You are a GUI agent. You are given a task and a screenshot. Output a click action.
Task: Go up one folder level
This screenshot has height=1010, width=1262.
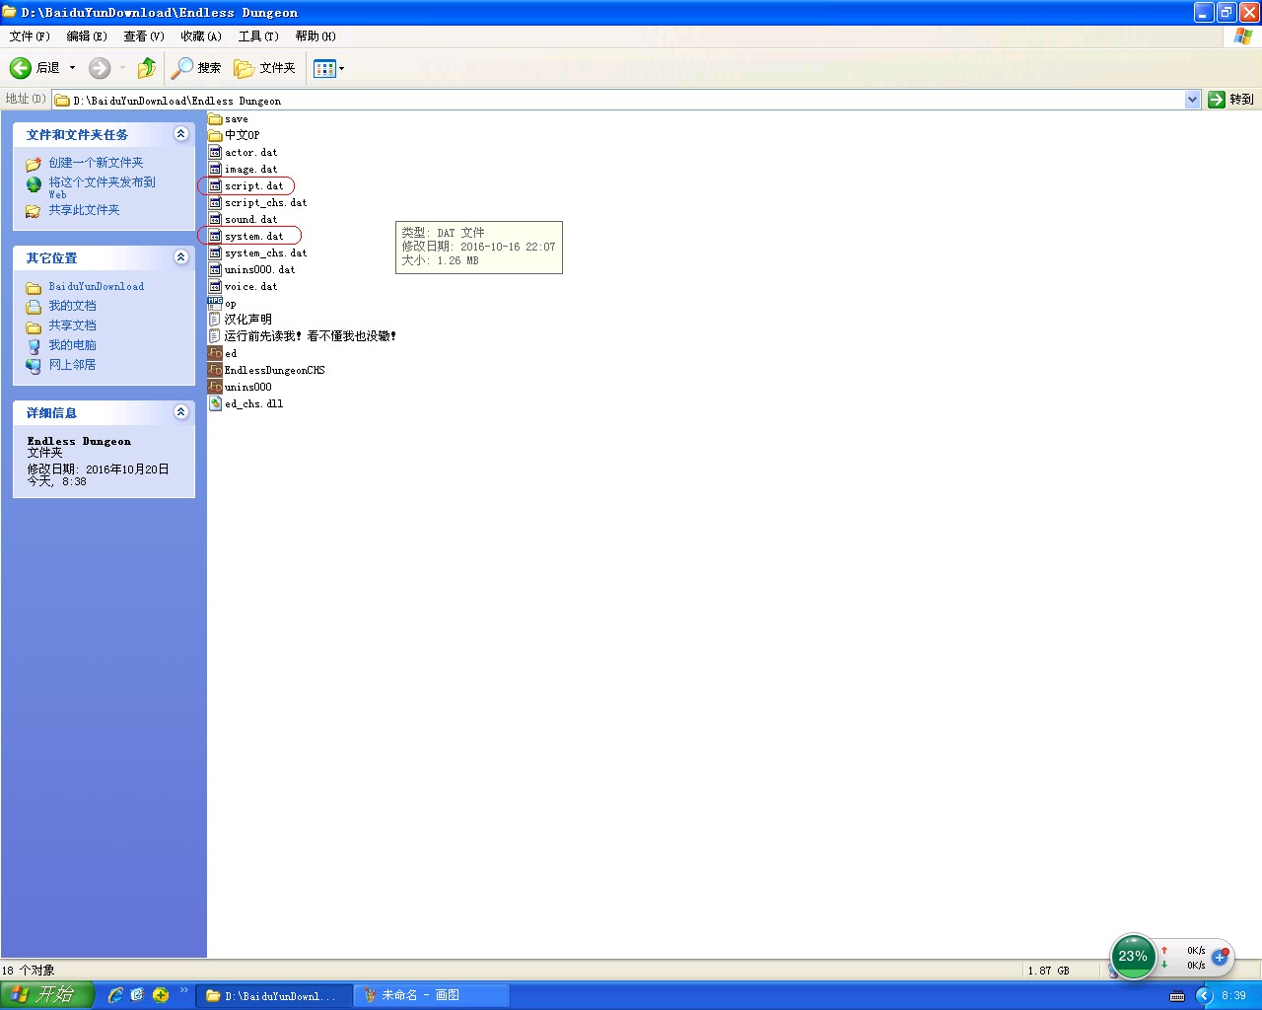(147, 68)
